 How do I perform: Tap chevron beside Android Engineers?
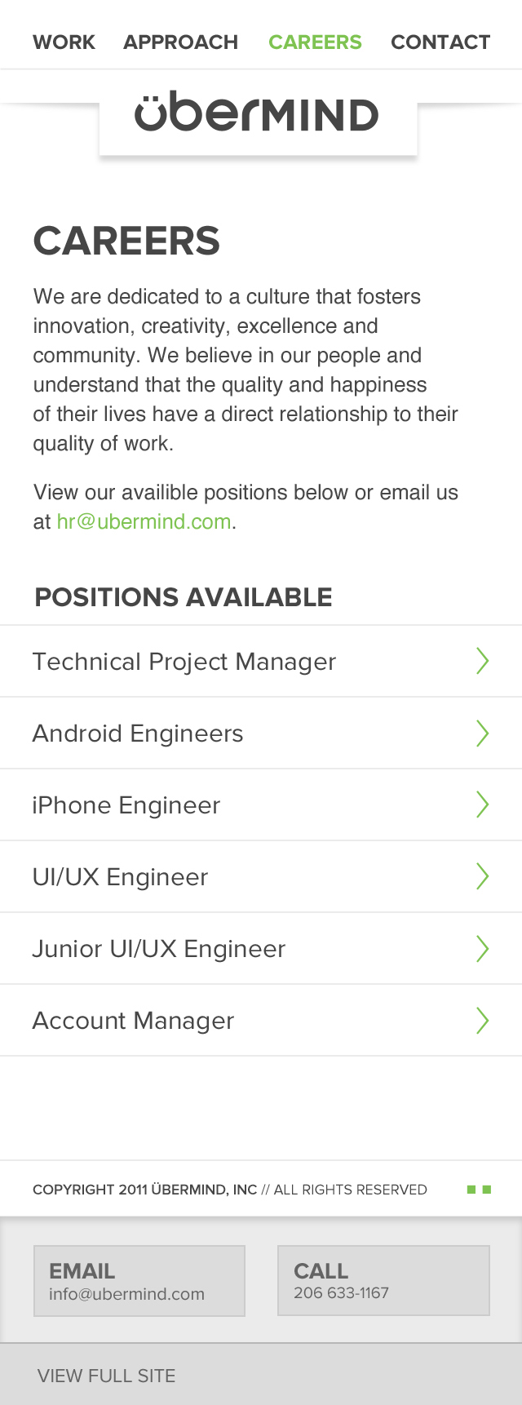pos(483,733)
